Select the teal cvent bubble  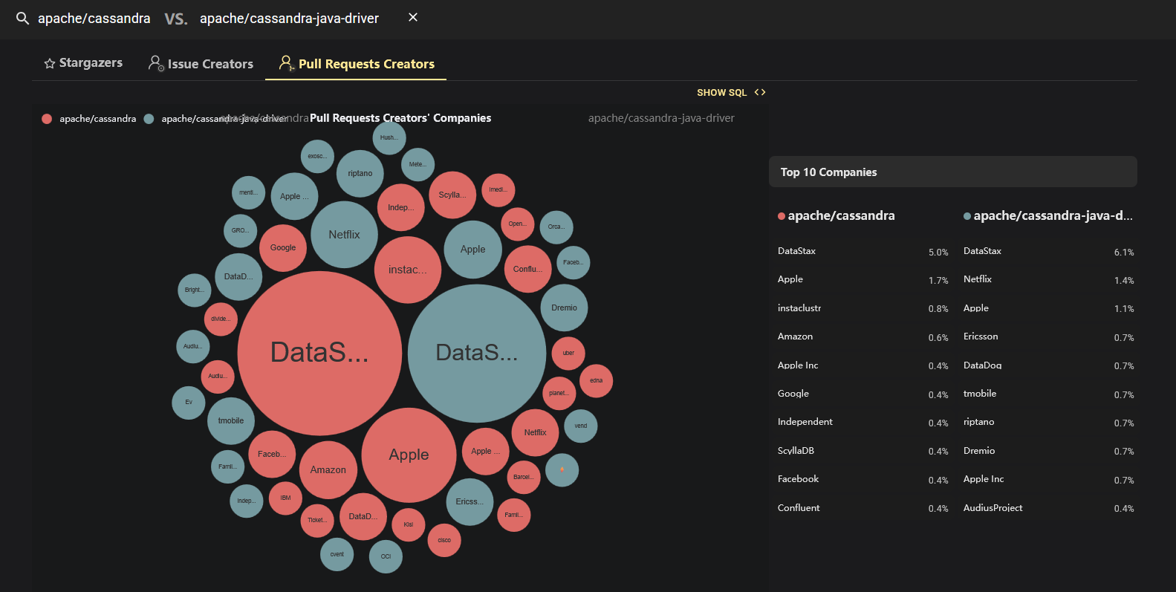(x=337, y=555)
